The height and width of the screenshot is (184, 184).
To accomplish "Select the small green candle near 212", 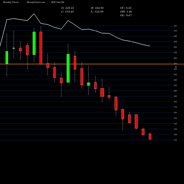I will [88, 84].
